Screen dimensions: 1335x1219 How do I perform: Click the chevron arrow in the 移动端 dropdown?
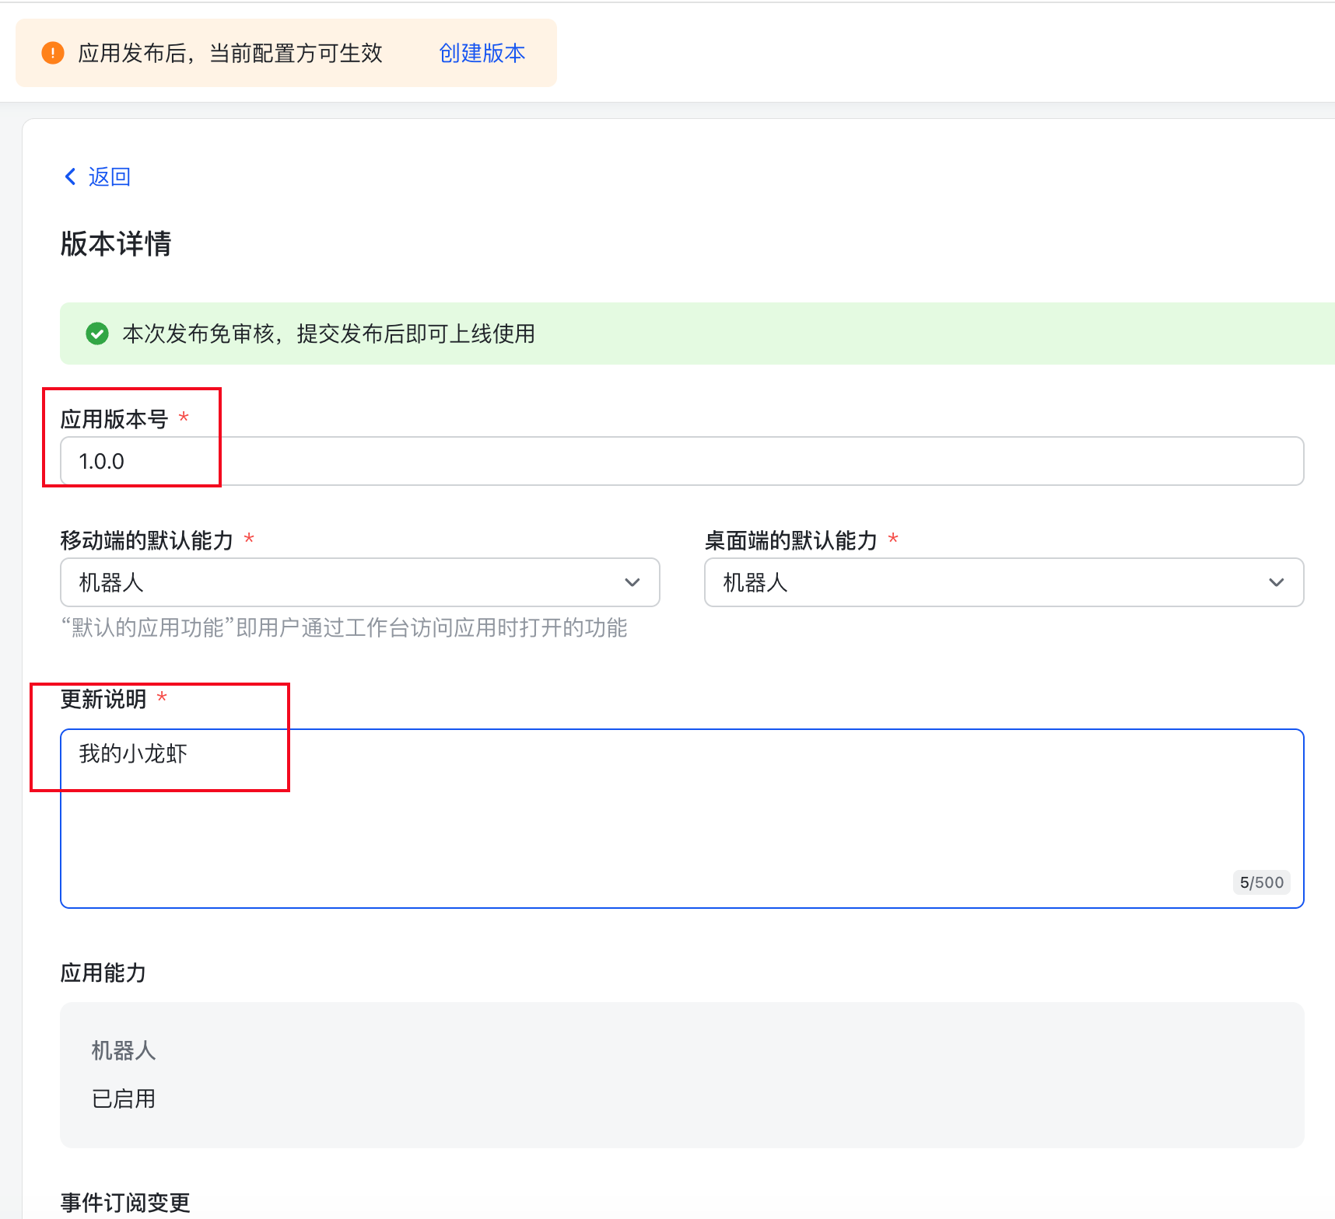[x=632, y=582]
